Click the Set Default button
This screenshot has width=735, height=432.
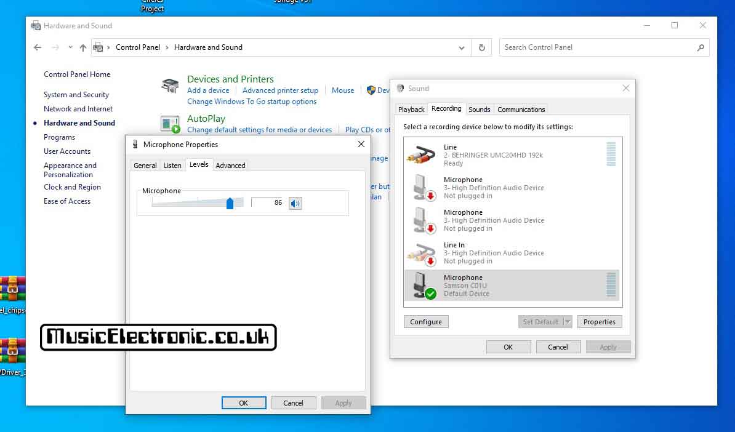pyautogui.click(x=540, y=322)
